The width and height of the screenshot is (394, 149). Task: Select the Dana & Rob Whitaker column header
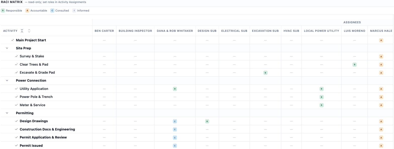pos(175,31)
